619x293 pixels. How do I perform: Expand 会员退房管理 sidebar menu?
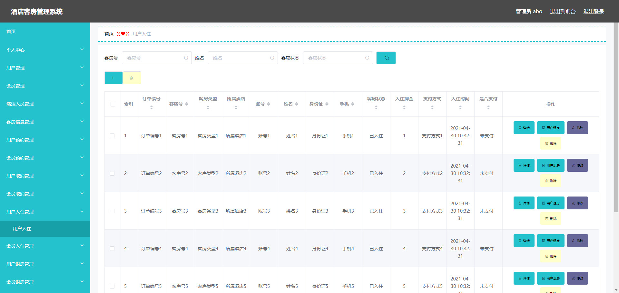point(45,282)
